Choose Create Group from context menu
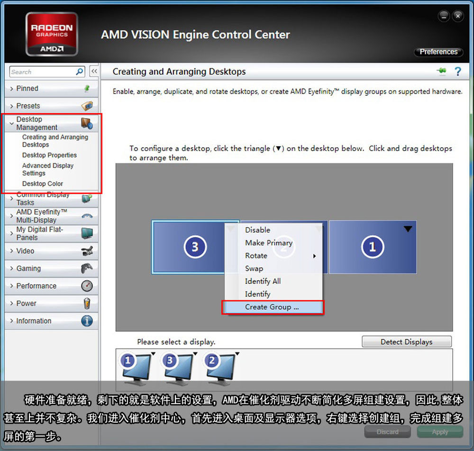 pyautogui.click(x=273, y=307)
